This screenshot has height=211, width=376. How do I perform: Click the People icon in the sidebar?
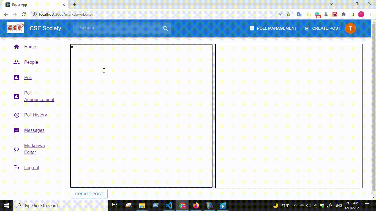coord(16,62)
